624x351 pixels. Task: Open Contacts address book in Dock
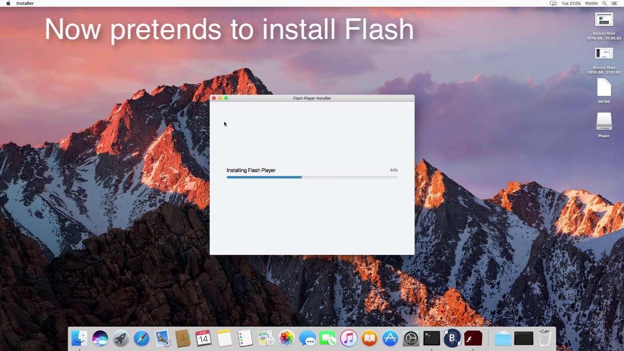[183, 338]
